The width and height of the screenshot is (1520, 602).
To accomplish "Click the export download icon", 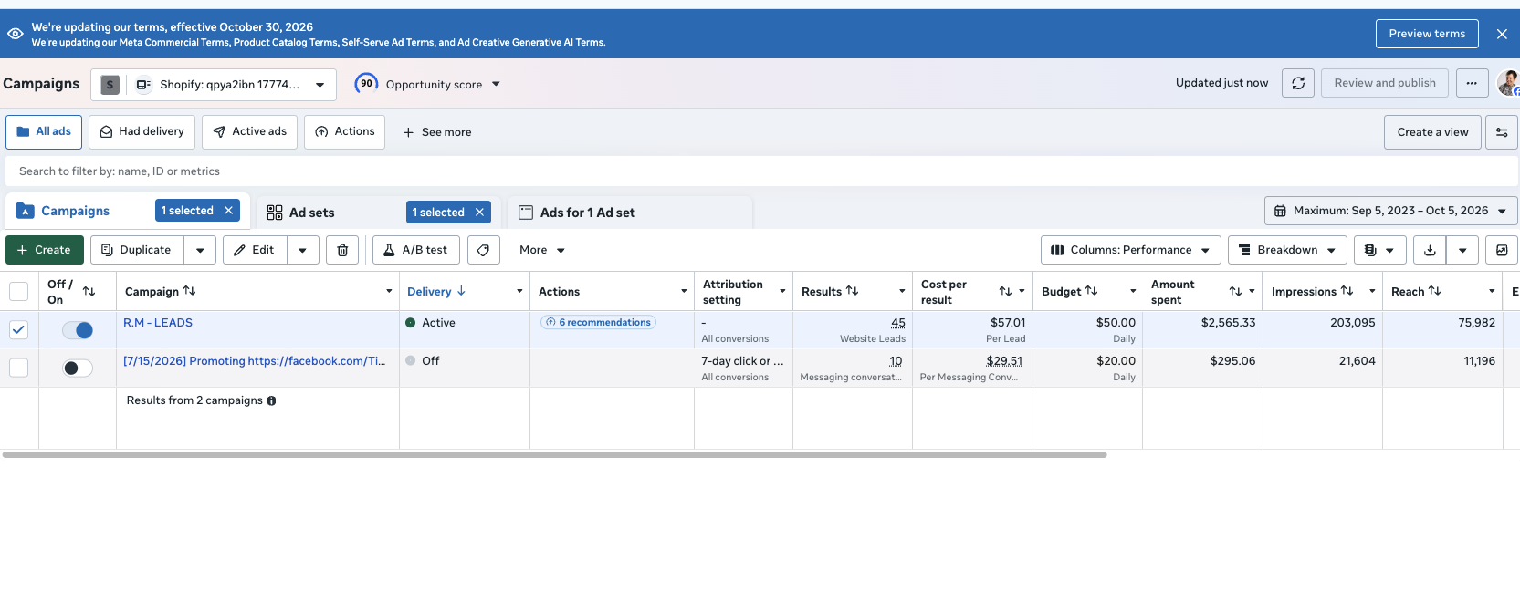I will (x=1430, y=250).
